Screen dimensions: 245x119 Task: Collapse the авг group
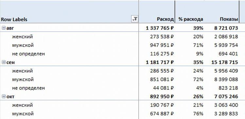(4, 28)
